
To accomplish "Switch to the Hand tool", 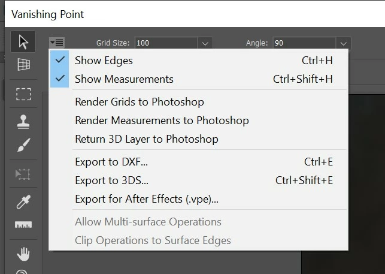I will point(23,254).
